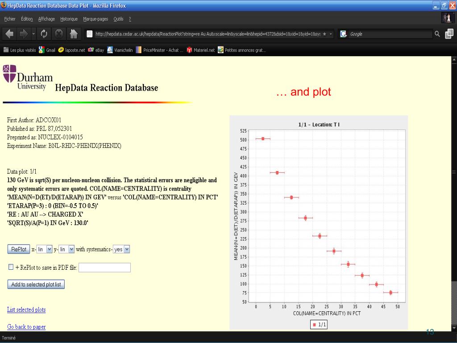Go to the Home page icon

pyautogui.click(x=74, y=34)
